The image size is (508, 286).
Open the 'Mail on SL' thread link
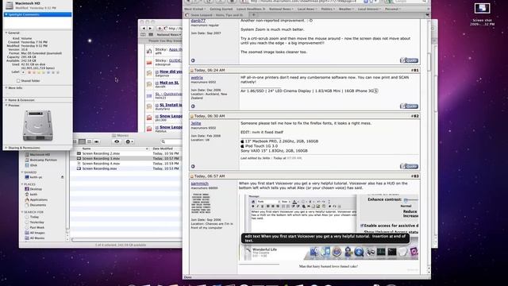(169, 83)
